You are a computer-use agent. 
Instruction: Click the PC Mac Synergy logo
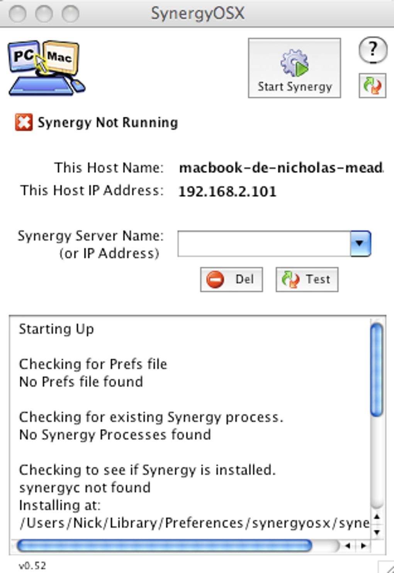pyautogui.click(x=46, y=68)
